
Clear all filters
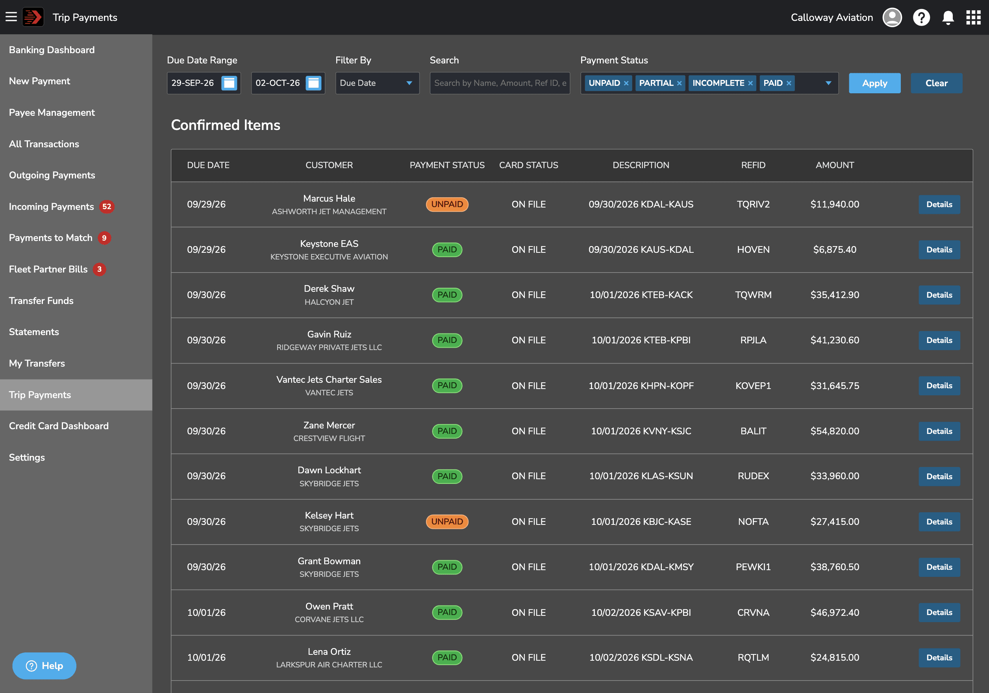[937, 83]
